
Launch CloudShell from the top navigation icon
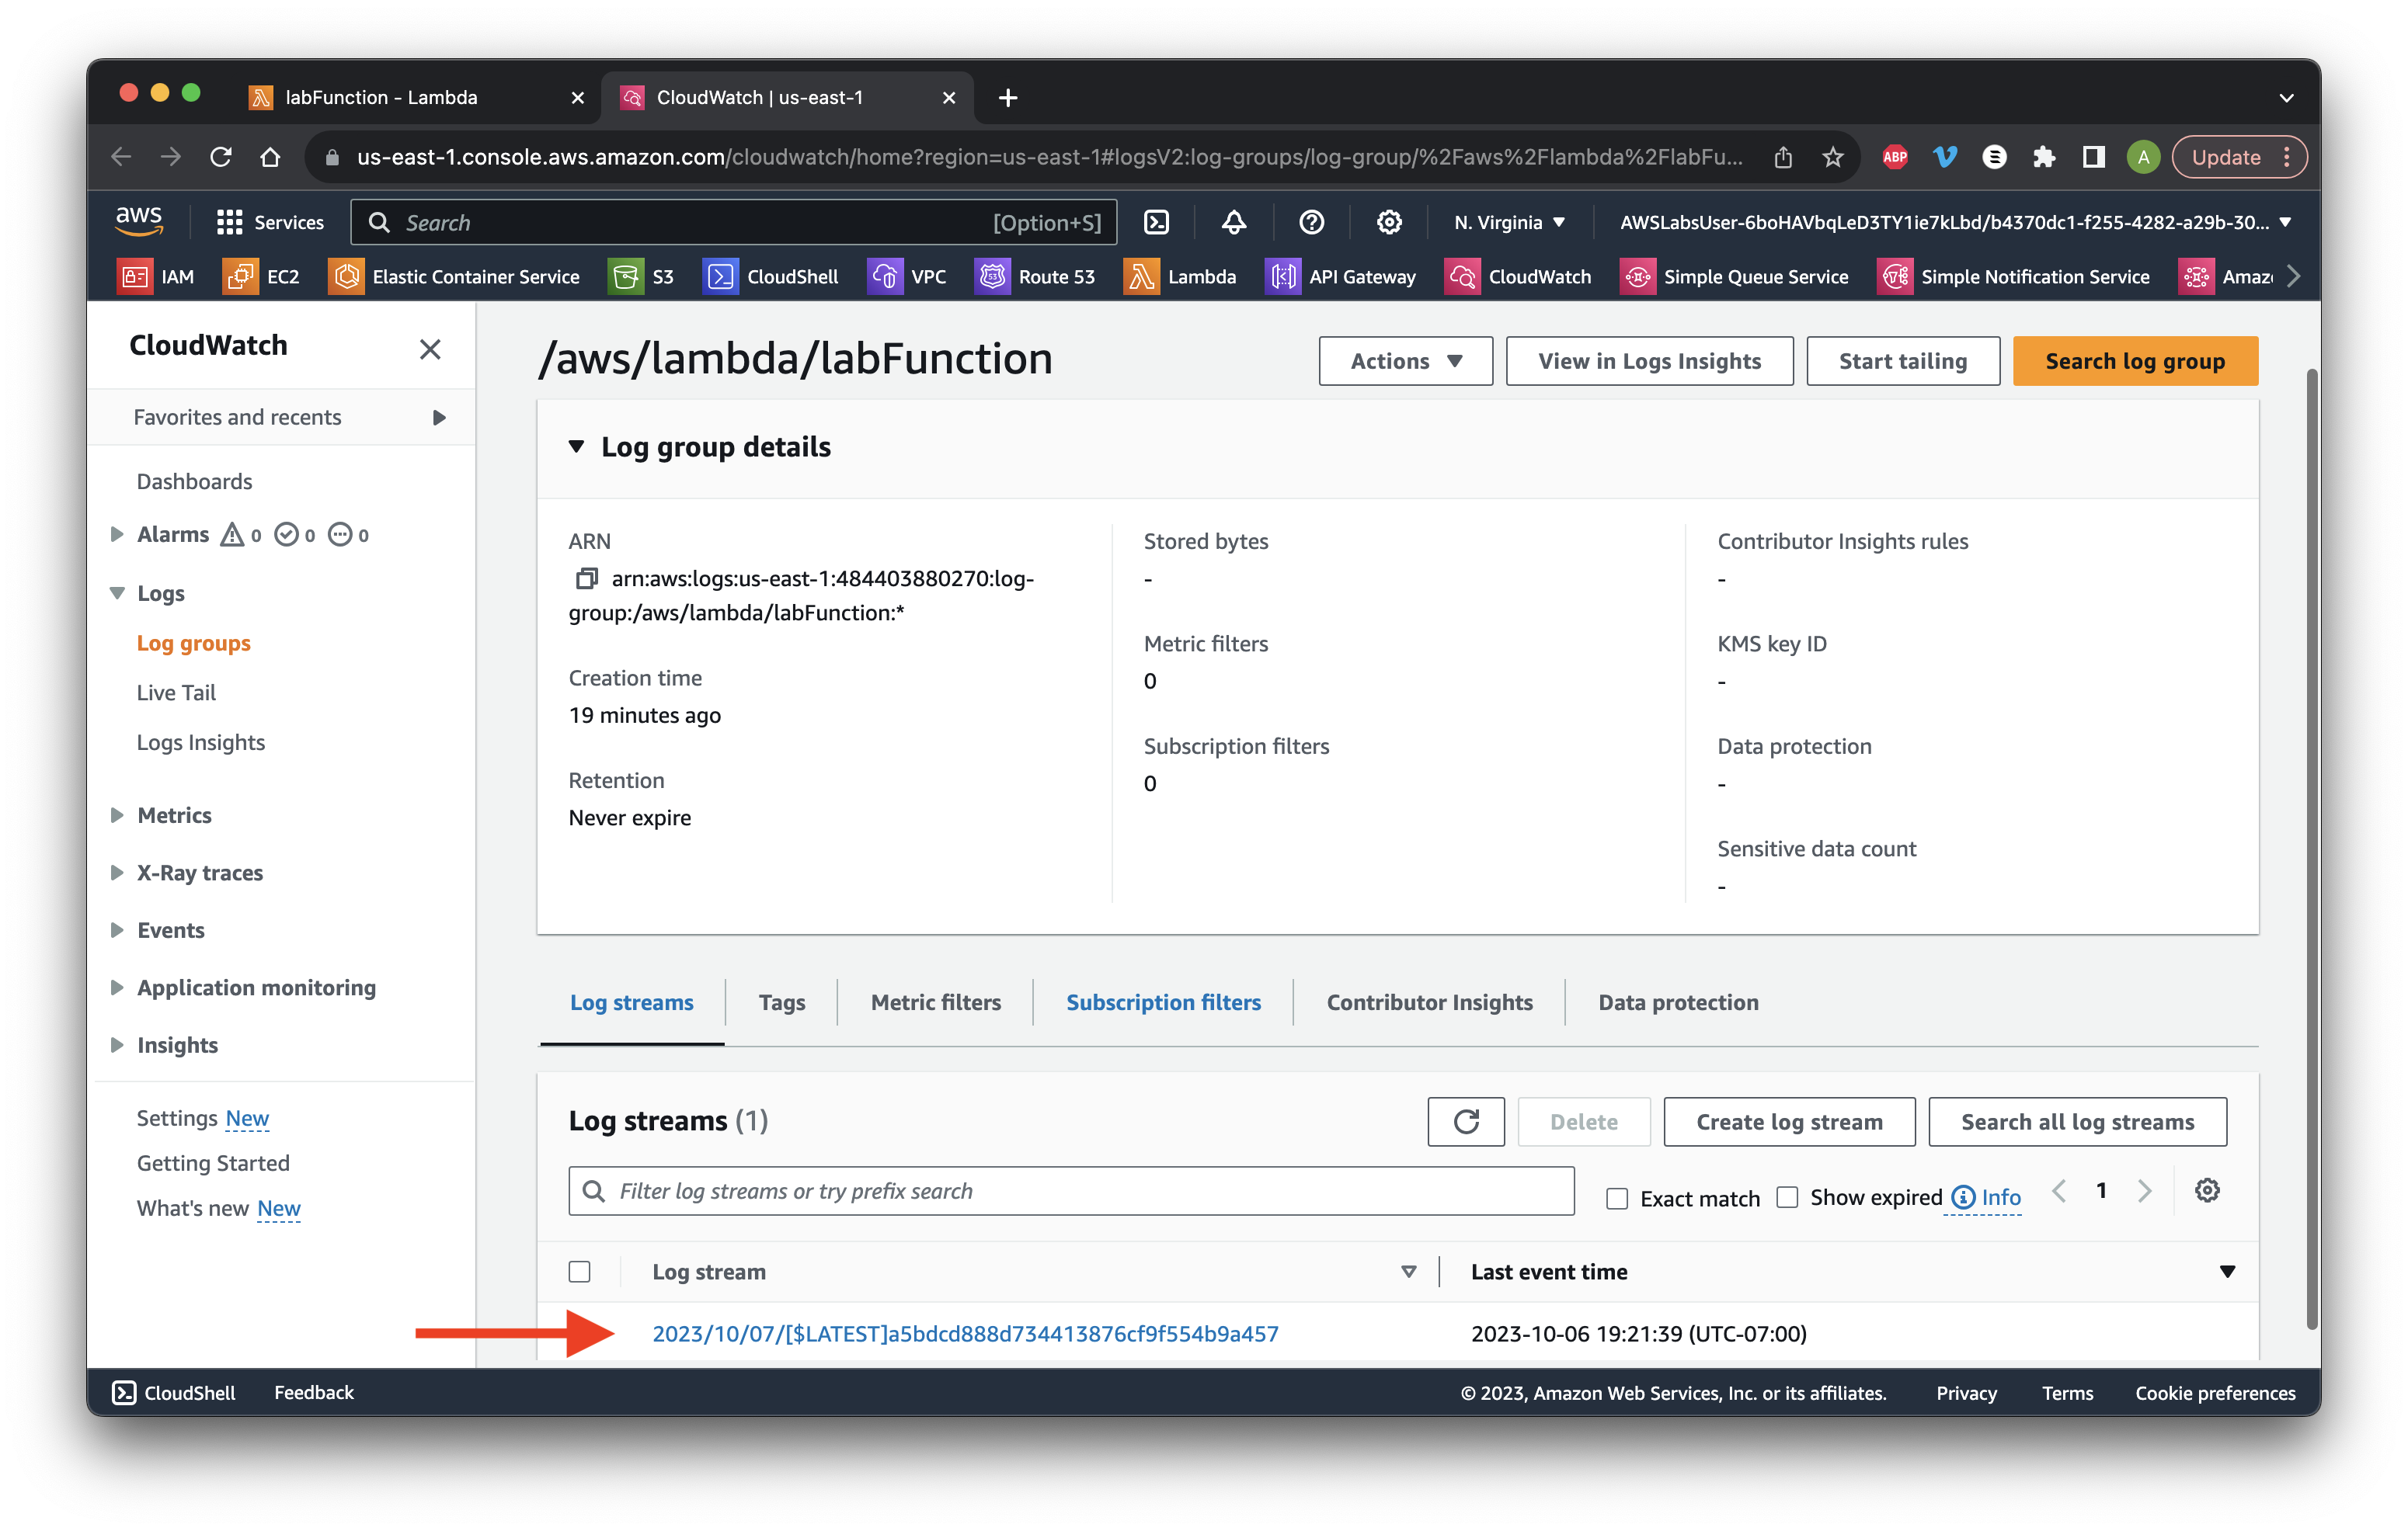coord(1156,222)
